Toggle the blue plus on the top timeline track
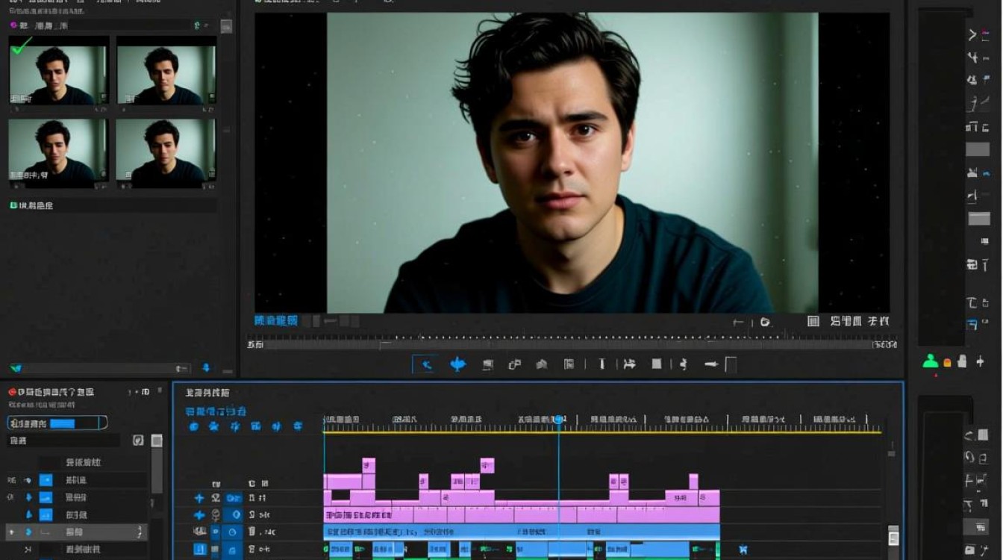 tap(199, 498)
